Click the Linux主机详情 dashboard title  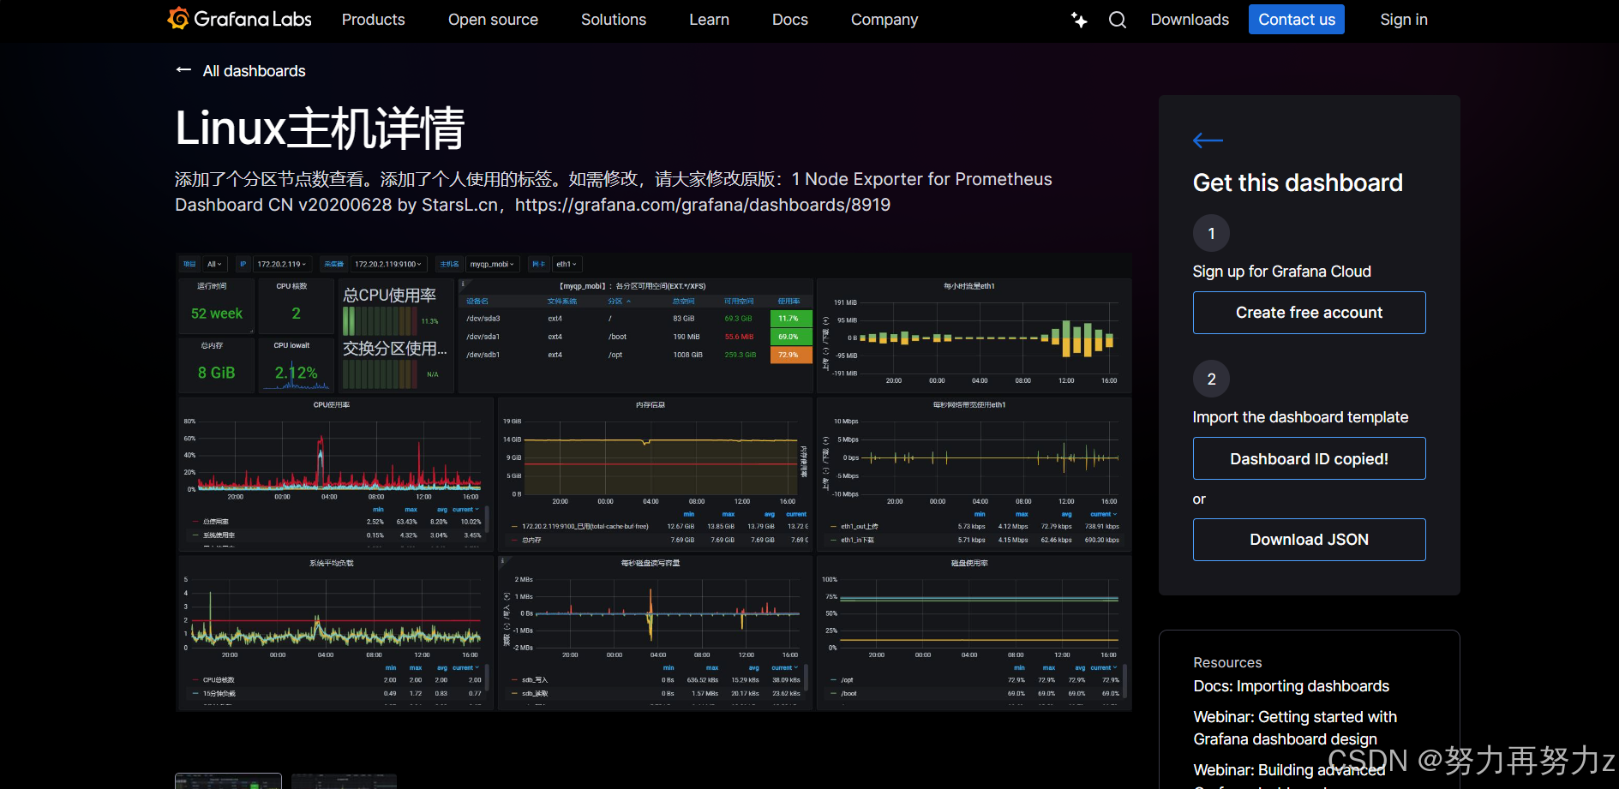tap(320, 129)
